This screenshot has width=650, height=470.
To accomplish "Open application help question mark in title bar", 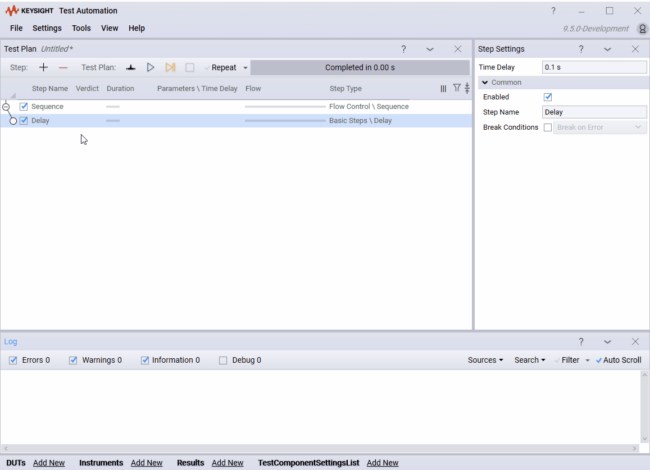I will [x=553, y=11].
